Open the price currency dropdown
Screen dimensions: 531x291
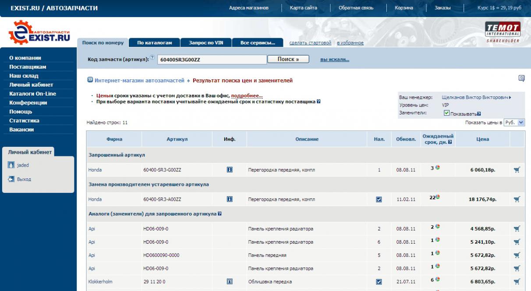coord(514,123)
